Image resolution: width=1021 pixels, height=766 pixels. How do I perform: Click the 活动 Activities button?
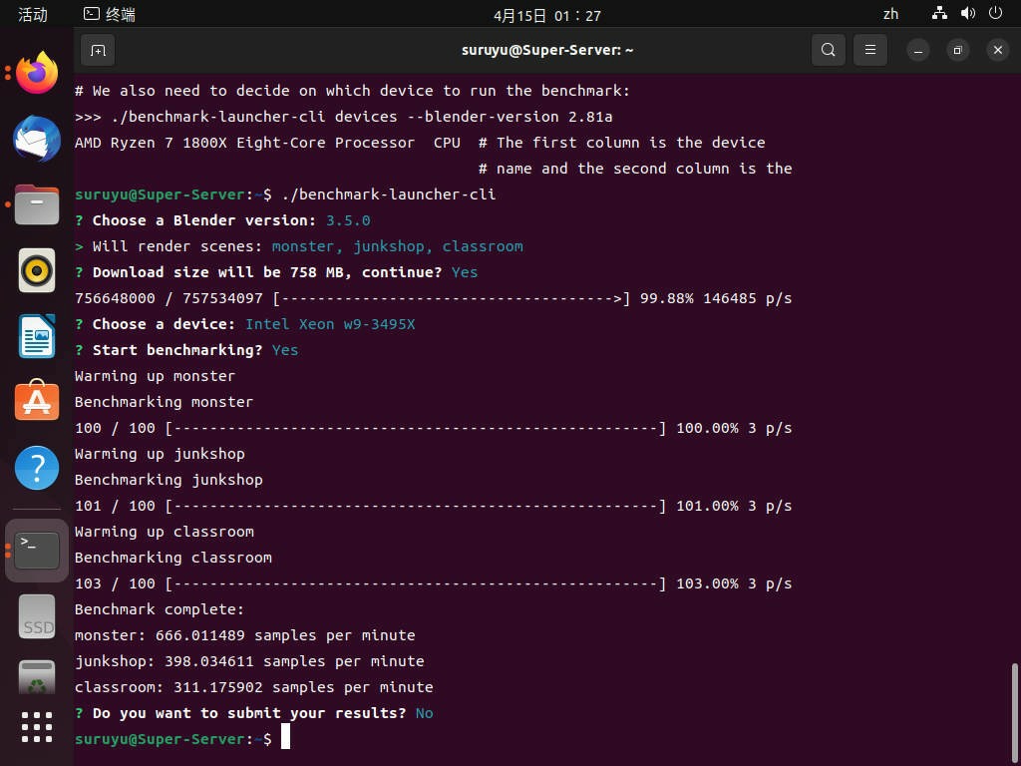tap(33, 14)
